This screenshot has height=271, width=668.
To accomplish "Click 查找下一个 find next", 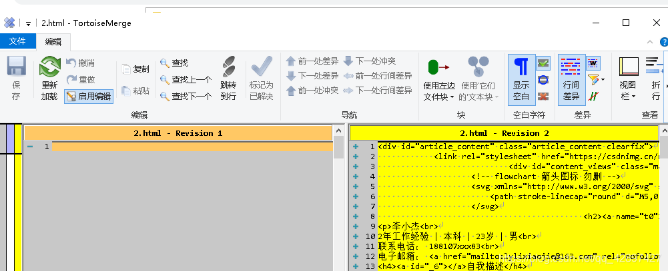I will click(x=186, y=96).
